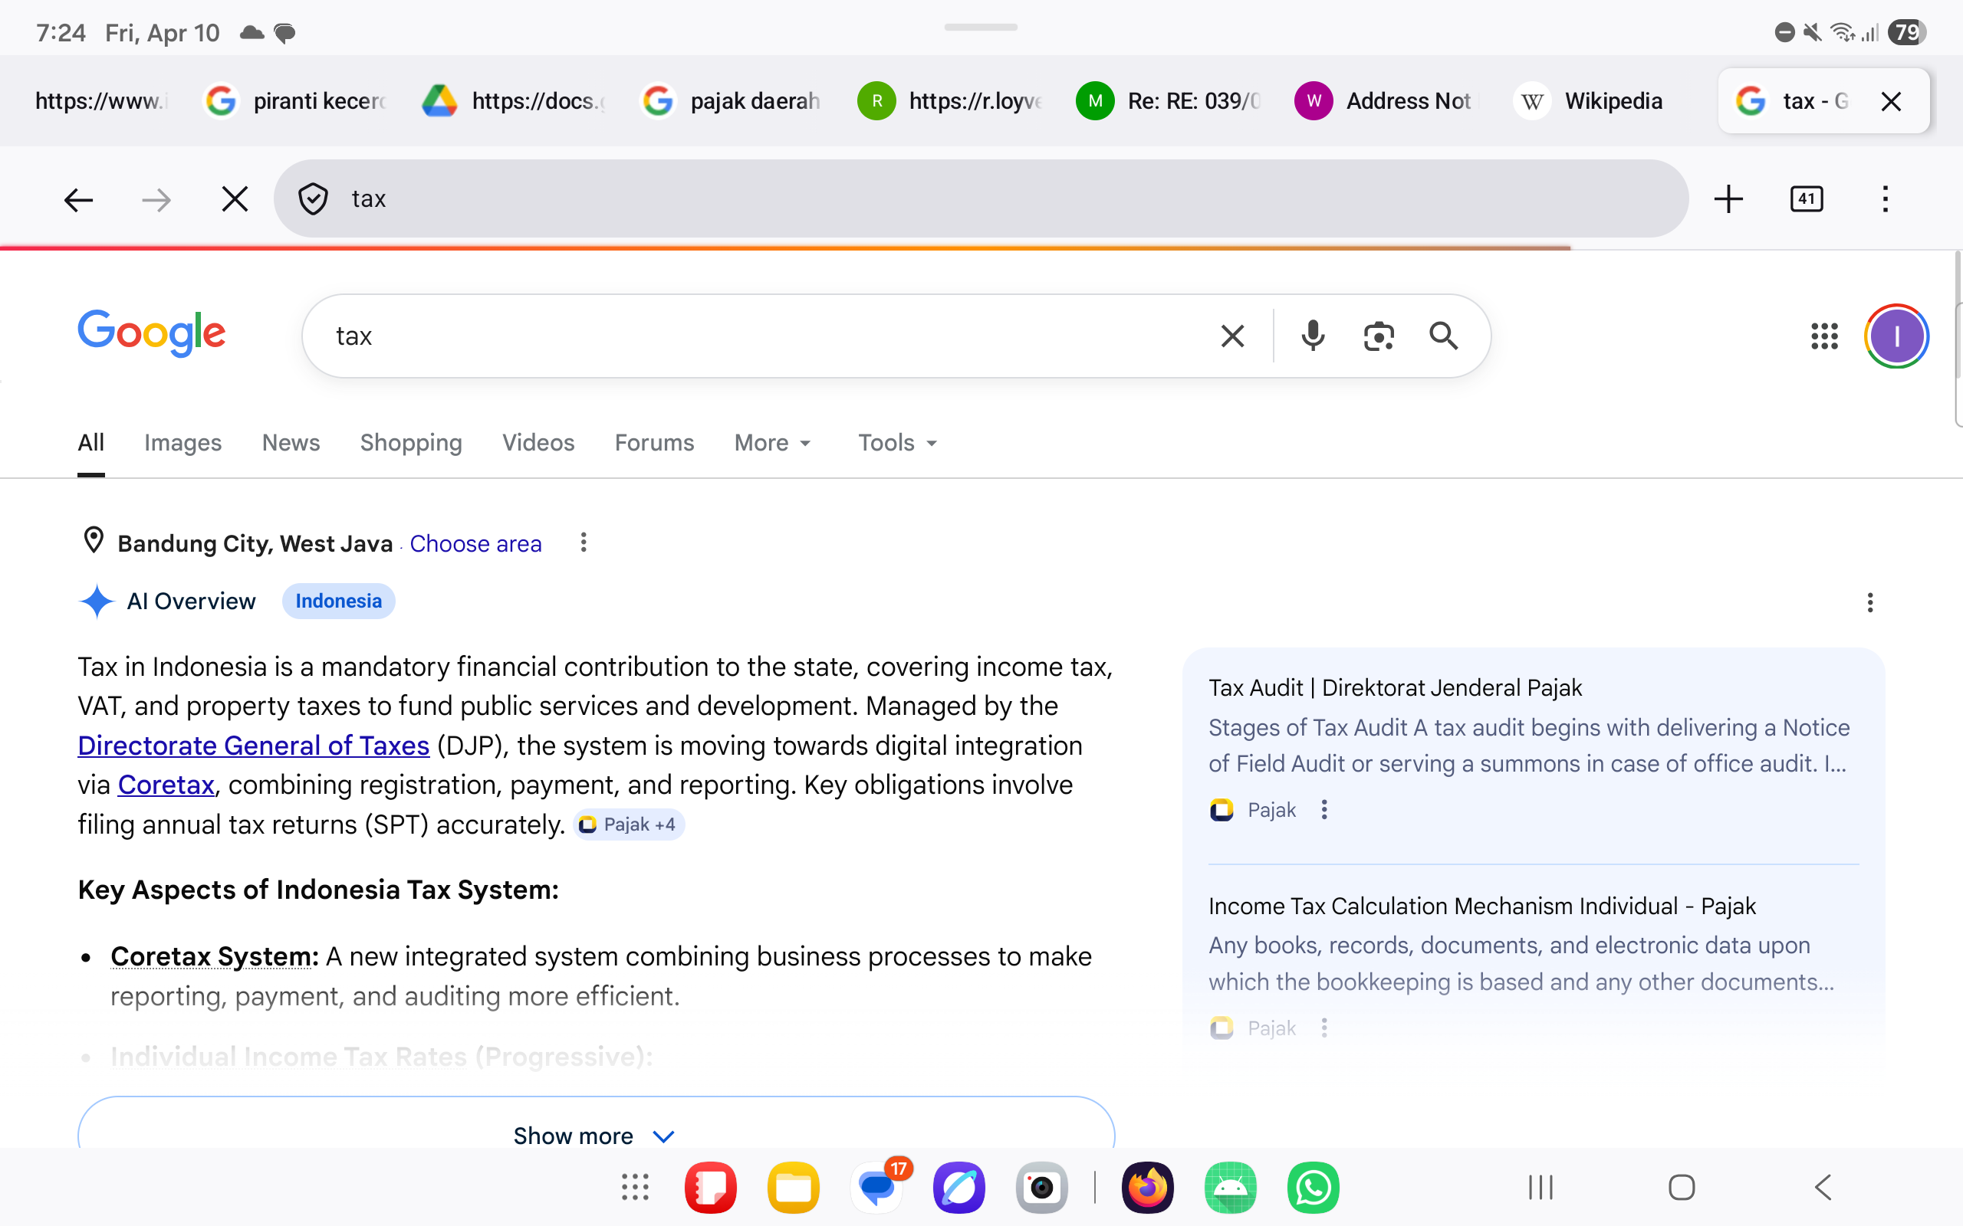Open the Wikipedia browser tab
Viewport: 1963px width, 1226px height.
pos(1588,100)
